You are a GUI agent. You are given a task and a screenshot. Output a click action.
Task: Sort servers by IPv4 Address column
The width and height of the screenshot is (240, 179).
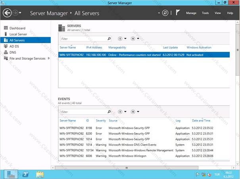(x=94, y=47)
